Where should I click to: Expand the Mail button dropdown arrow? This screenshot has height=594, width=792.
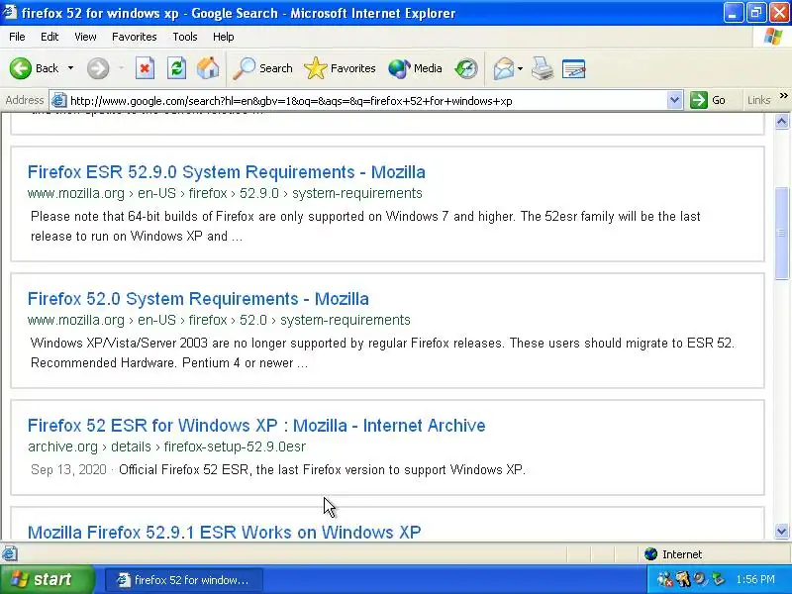(521, 68)
